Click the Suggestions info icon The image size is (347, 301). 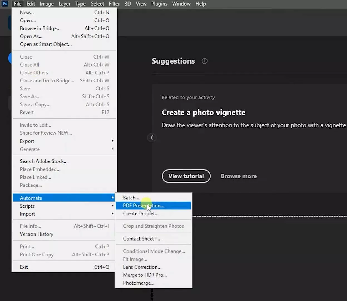pos(205,61)
